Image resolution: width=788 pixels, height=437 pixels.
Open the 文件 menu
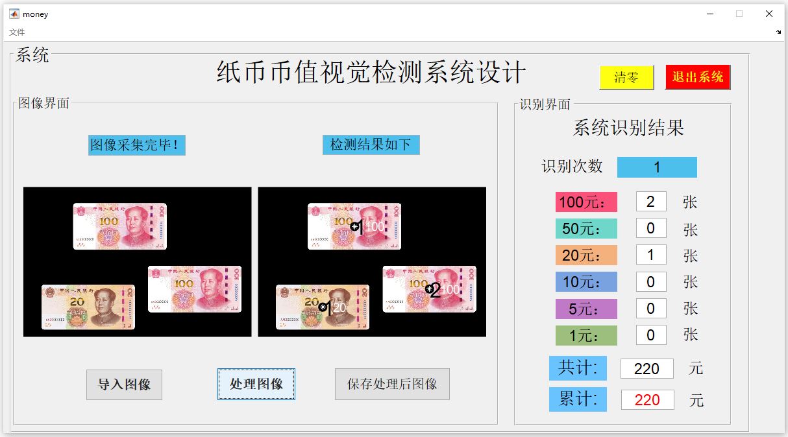tap(17, 32)
